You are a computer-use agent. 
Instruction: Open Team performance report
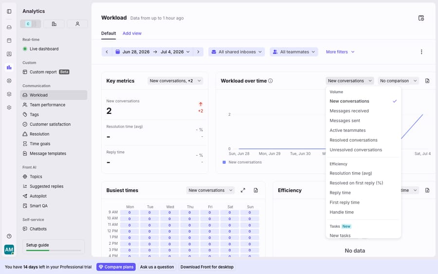[54, 105]
